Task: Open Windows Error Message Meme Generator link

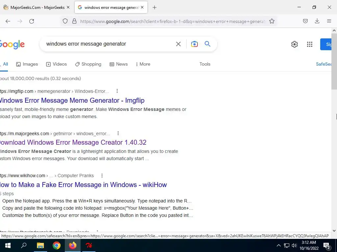Action: [x=72, y=100]
